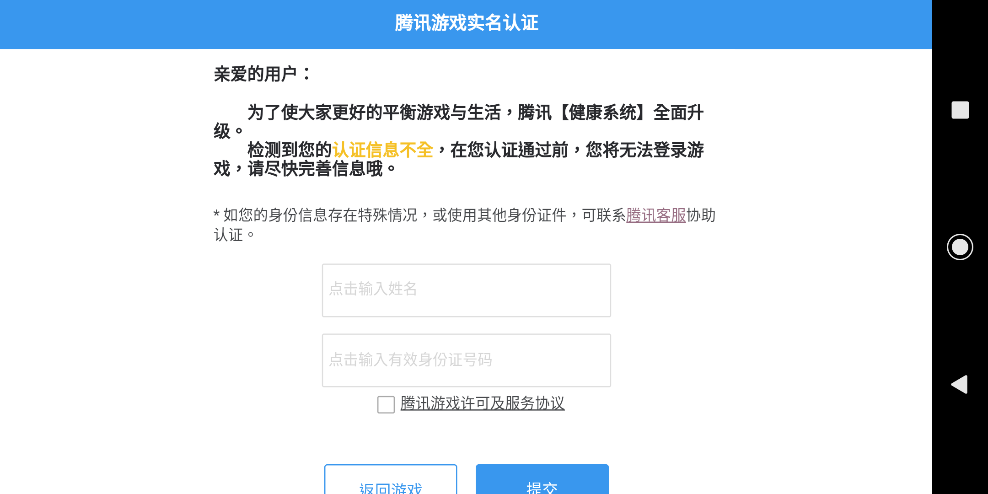Viewport: 988px width, 494px height.
Task: Tap the 【健康系统】 text in the first paragraph
Action: point(603,113)
